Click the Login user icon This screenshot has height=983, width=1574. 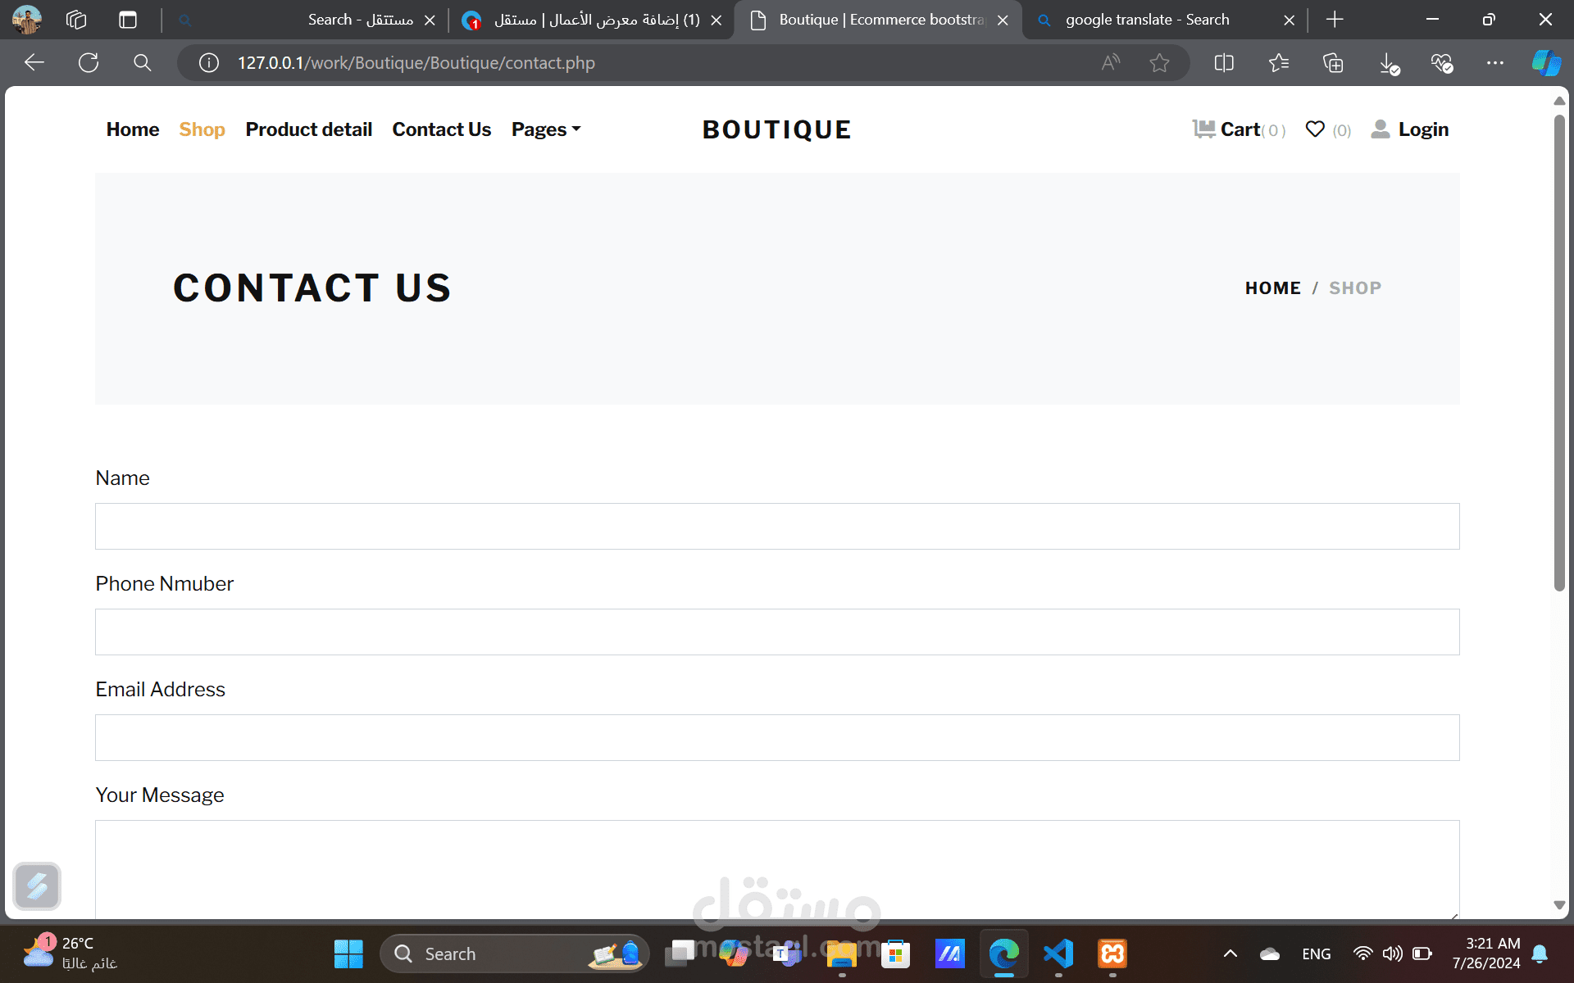coord(1381,129)
